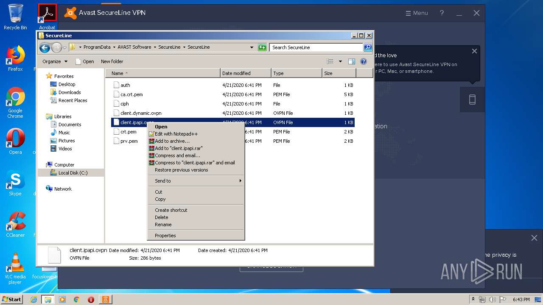The width and height of the screenshot is (543, 305).
Task: Dismiss the Avast love notification
Action: coord(474,51)
